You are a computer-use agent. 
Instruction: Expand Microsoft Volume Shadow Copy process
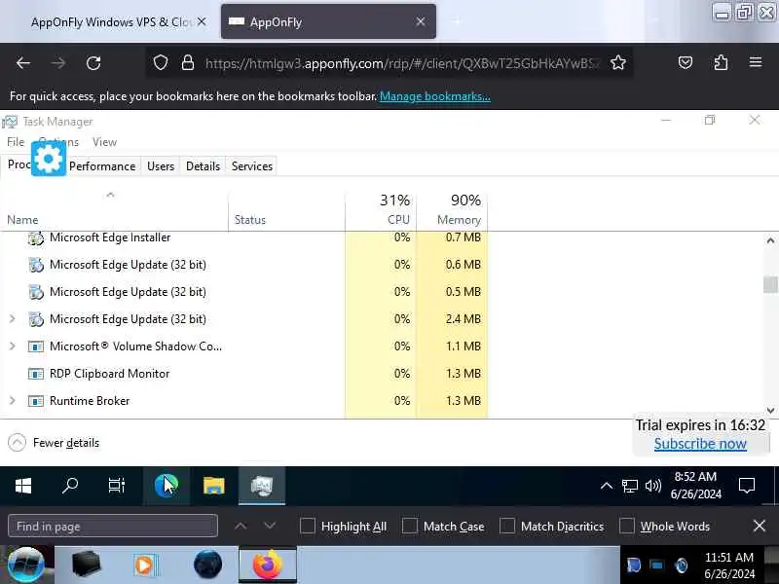(x=13, y=347)
